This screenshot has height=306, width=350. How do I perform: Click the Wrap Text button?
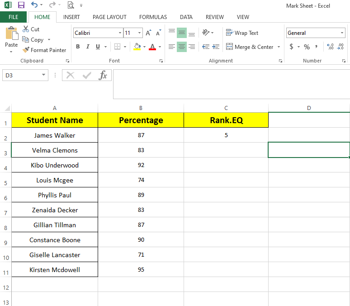pos(242,33)
